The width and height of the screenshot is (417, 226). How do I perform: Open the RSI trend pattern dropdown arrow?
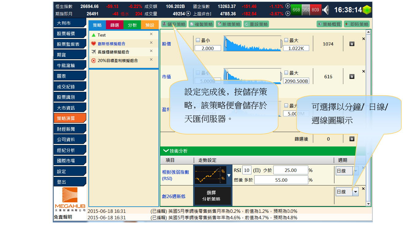click(x=229, y=176)
